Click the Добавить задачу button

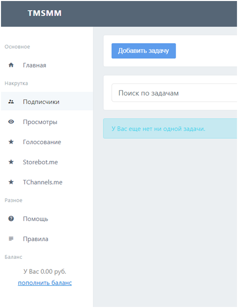click(144, 51)
